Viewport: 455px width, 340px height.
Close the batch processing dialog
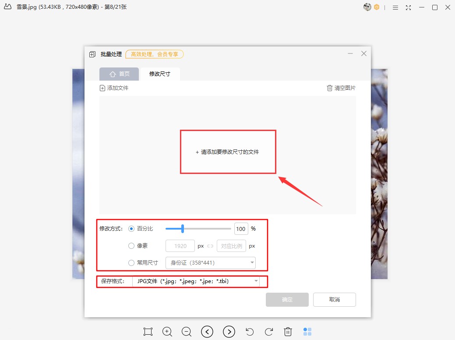point(363,53)
